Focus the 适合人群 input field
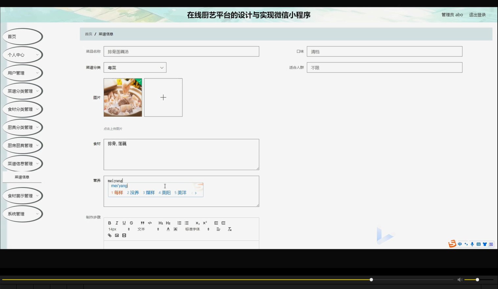This screenshot has height=289, width=498. click(x=385, y=68)
